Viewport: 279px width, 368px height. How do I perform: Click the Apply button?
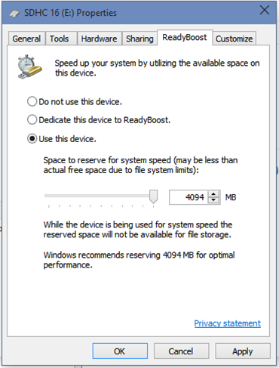point(243,351)
